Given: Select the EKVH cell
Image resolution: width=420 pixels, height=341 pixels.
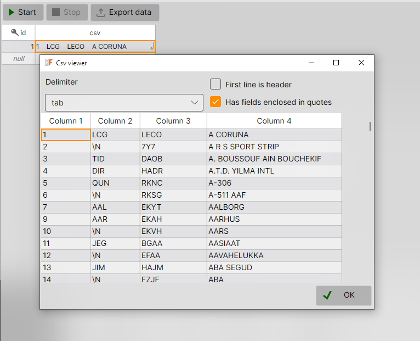Looking at the screenshot, I should [173, 231].
